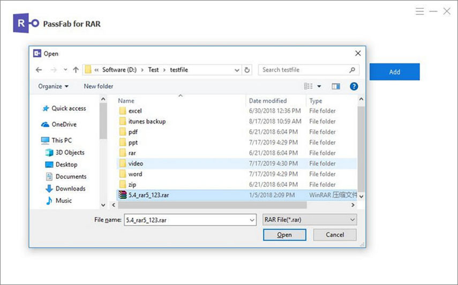458x285 pixels.
Task: Refresh the testfile folder view
Action: tap(247, 70)
